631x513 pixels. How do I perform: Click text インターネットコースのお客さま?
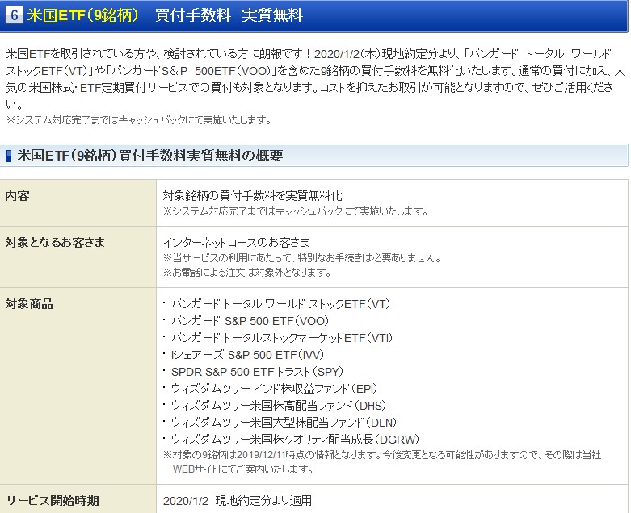pos(236,242)
